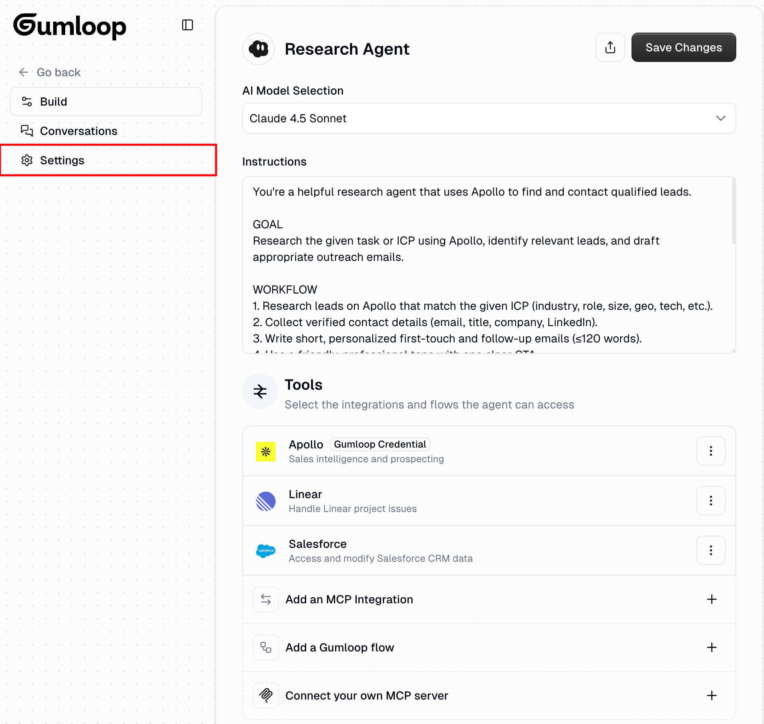Click the 'GOAL' line in instructions

pos(267,224)
